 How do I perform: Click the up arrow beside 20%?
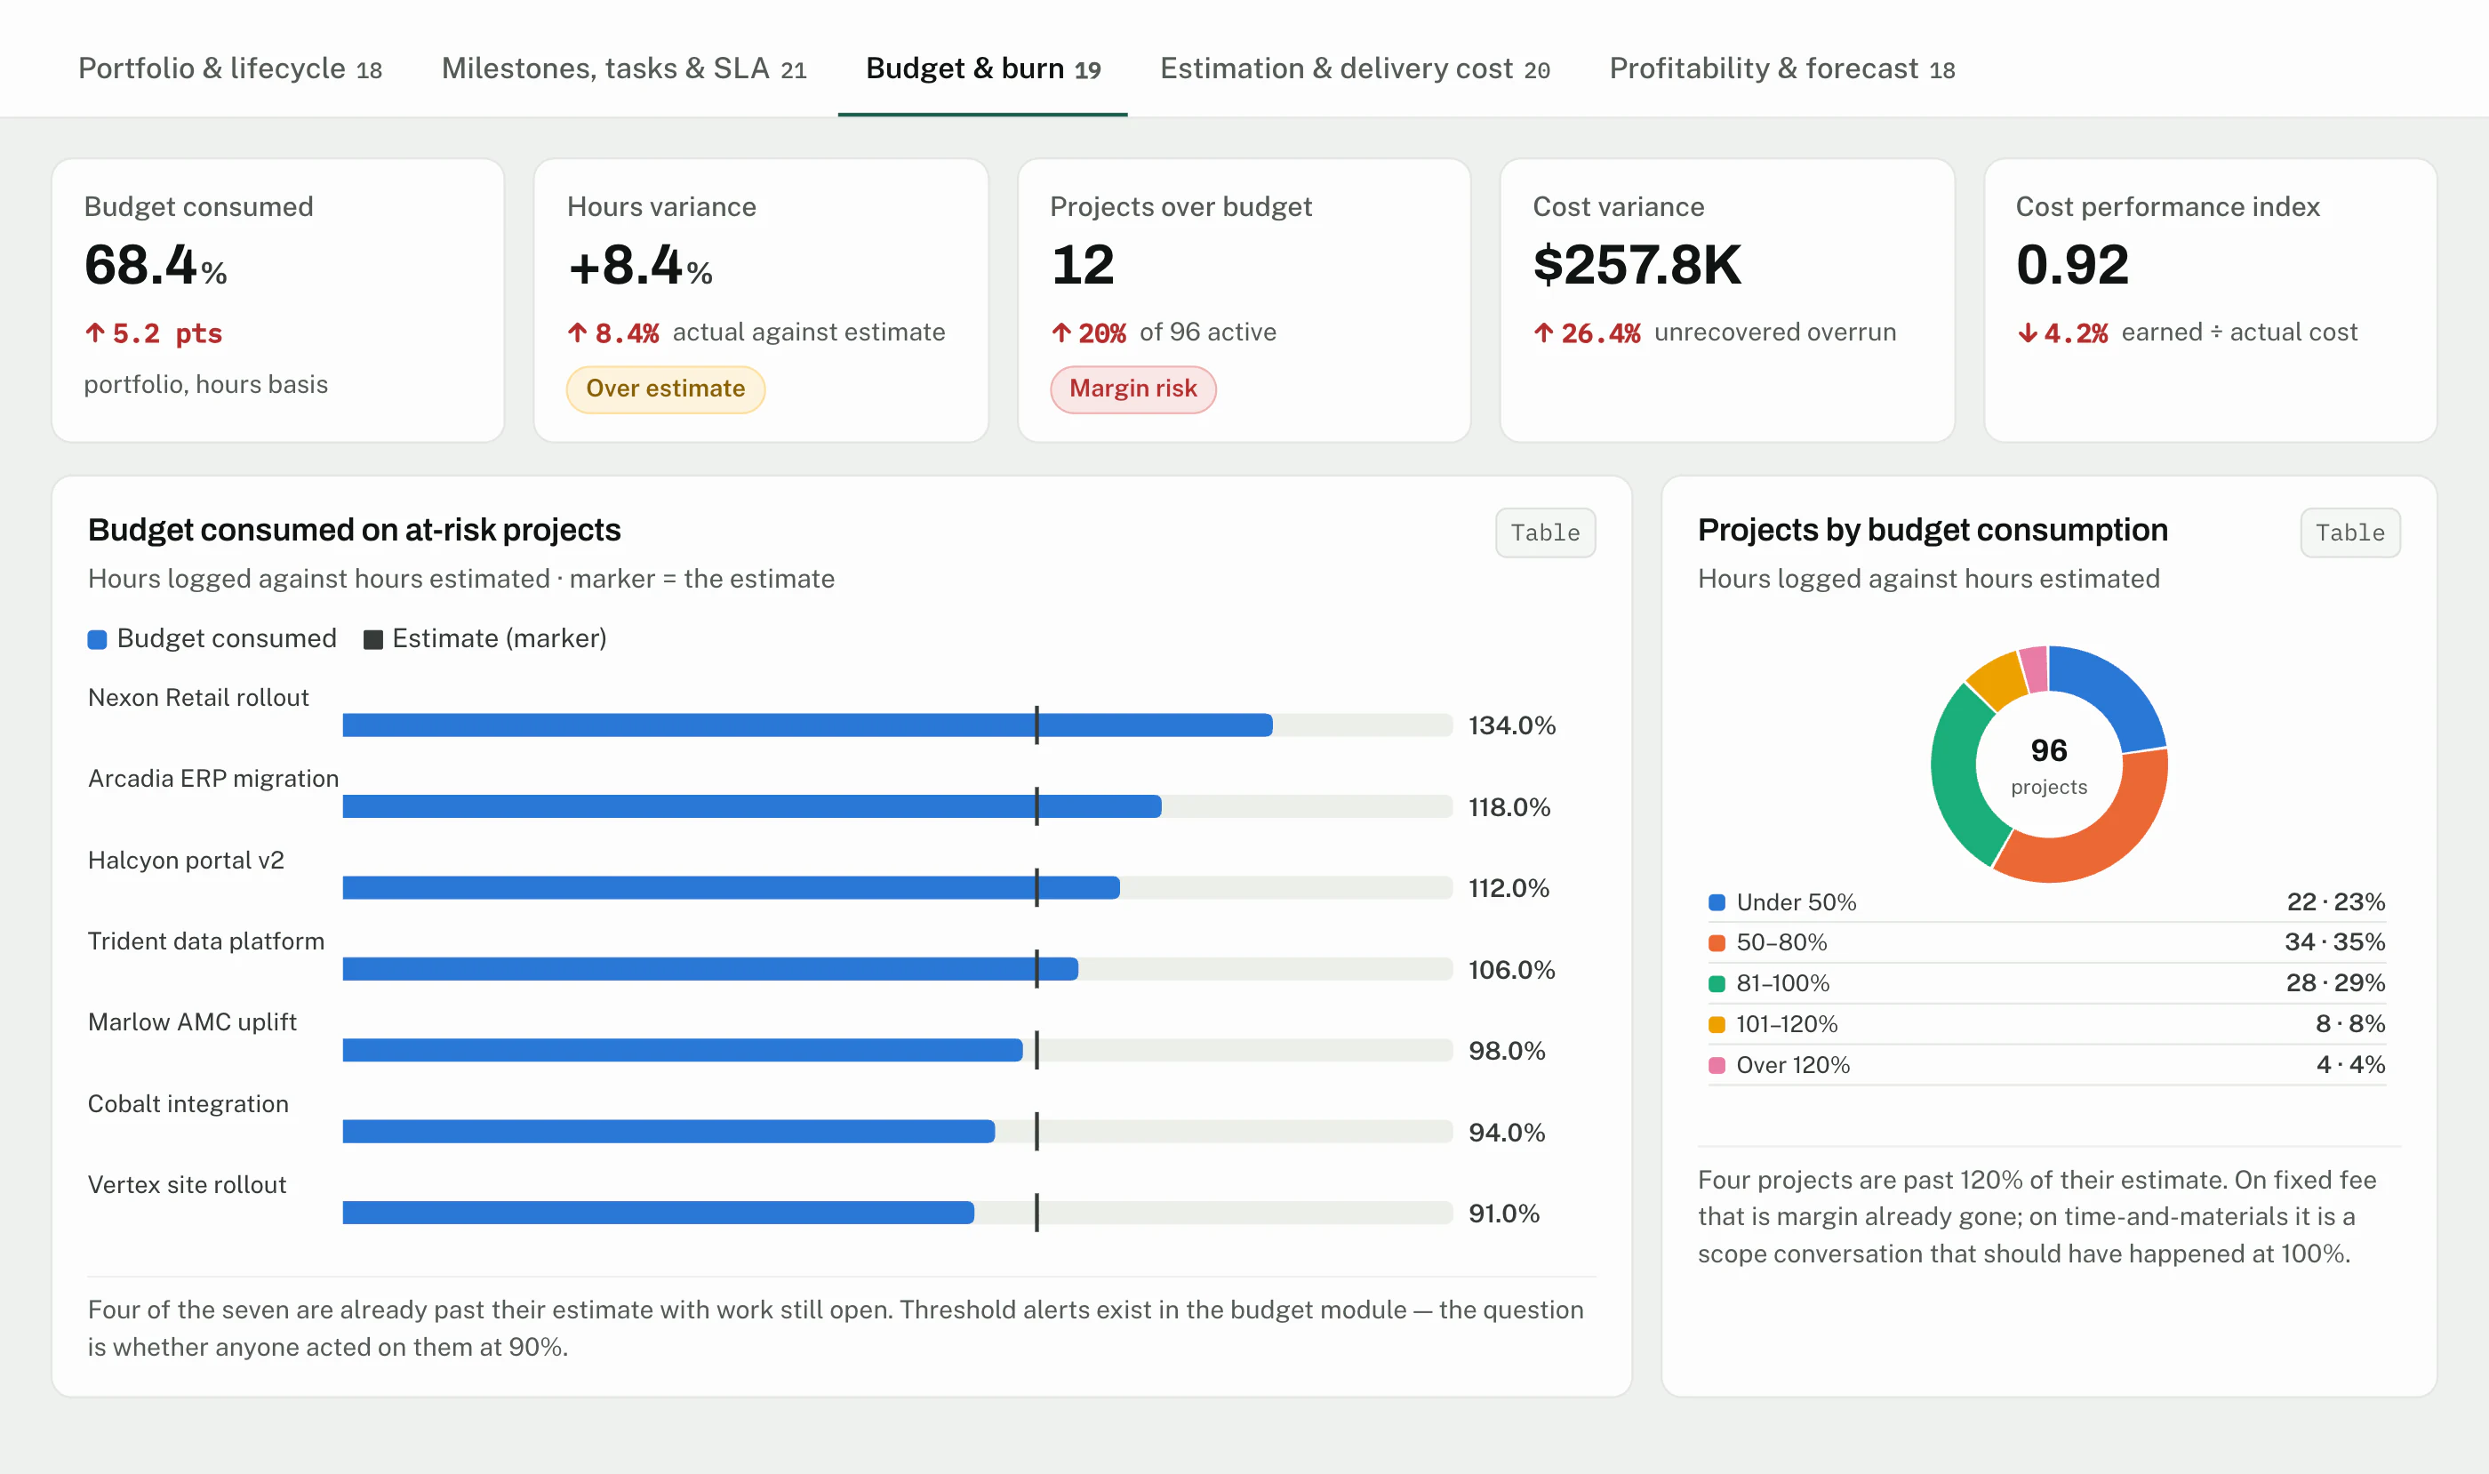1060,332
